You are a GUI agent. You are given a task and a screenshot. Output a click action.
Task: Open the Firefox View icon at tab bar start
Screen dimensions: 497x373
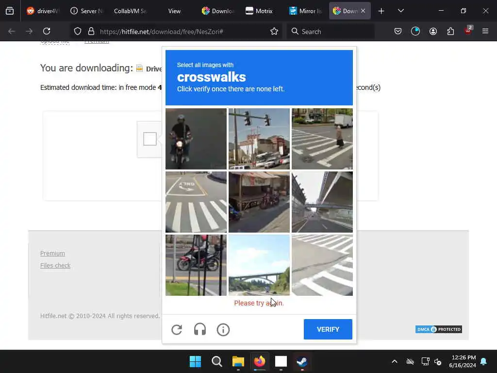tap(10, 11)
